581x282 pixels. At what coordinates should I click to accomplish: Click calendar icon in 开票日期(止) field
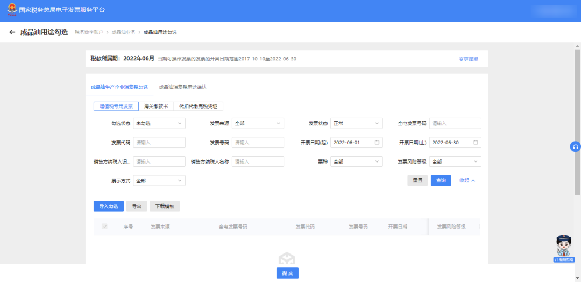(476, 143)
